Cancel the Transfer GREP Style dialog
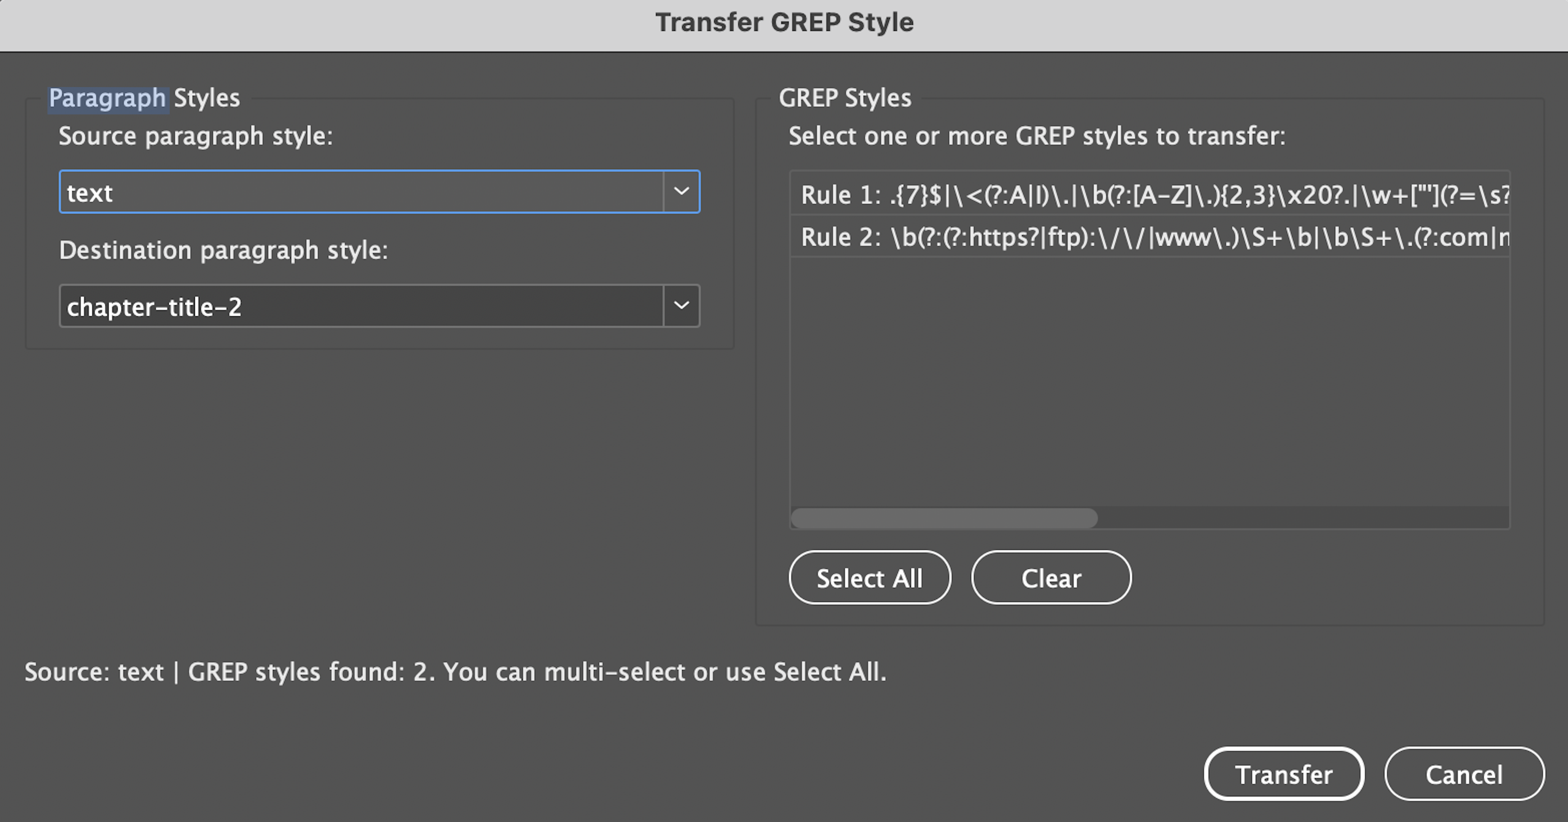This screenshot has width=1568, height=822. point(1464,774)
